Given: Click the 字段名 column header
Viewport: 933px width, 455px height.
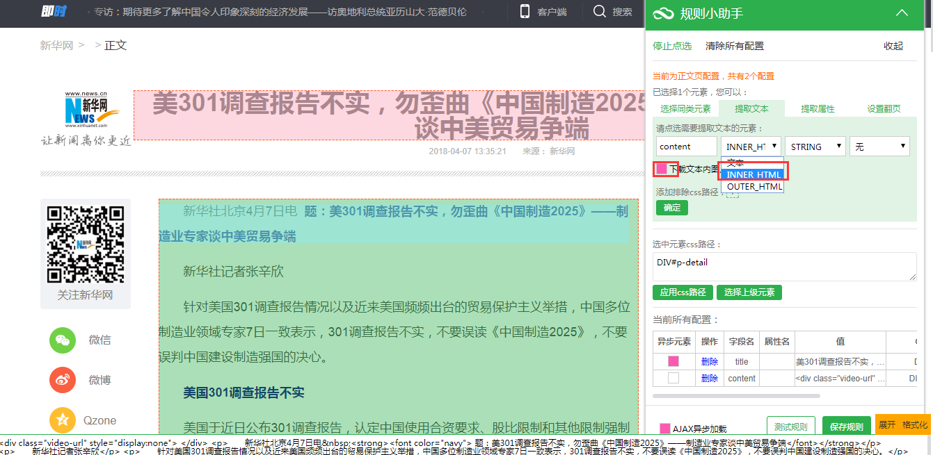Looking at the screenshot, I should click(742, 342).
